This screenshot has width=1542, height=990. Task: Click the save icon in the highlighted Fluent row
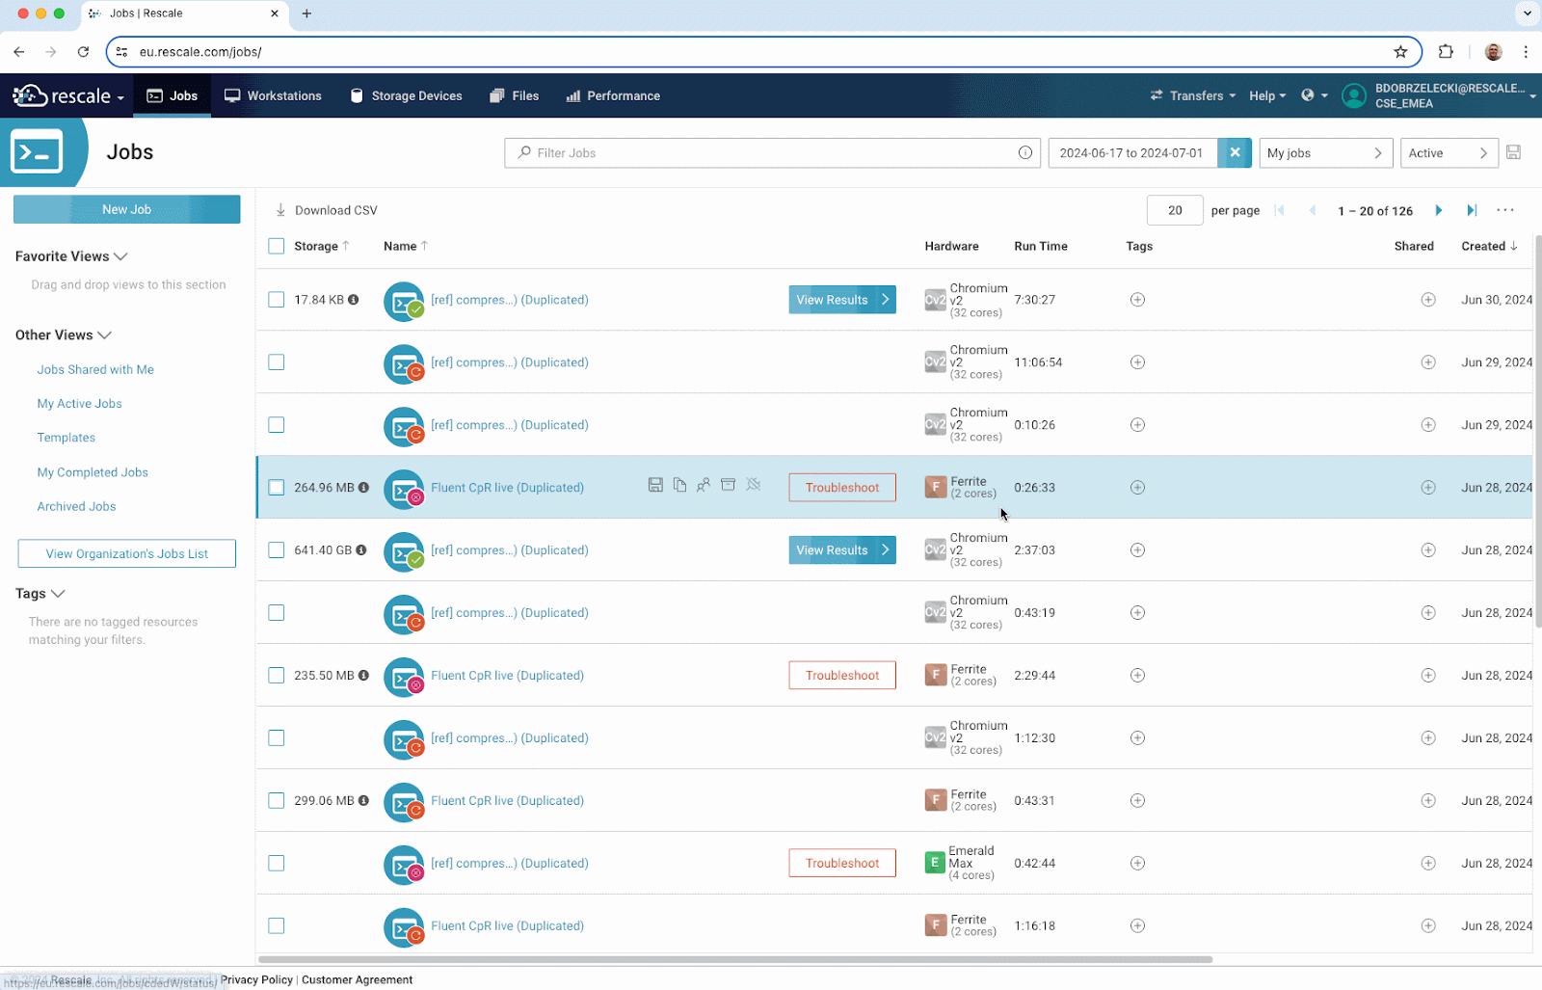pyautogui.click(x=655, y=485)
